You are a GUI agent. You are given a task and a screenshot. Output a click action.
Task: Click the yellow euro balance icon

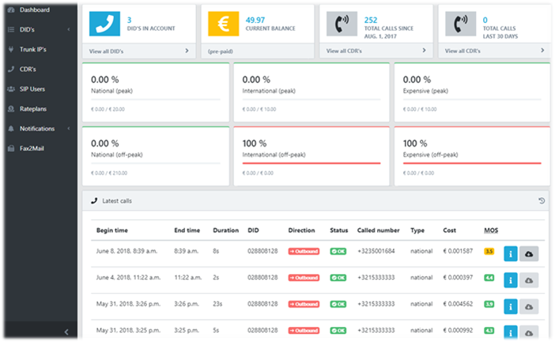pos(219,25)
